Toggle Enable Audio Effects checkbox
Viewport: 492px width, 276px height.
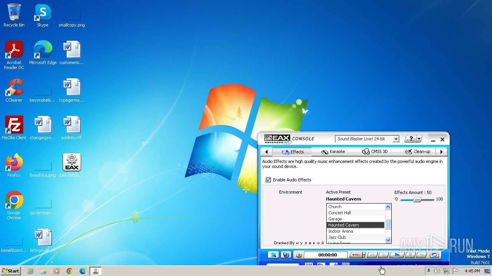point(268,180)
